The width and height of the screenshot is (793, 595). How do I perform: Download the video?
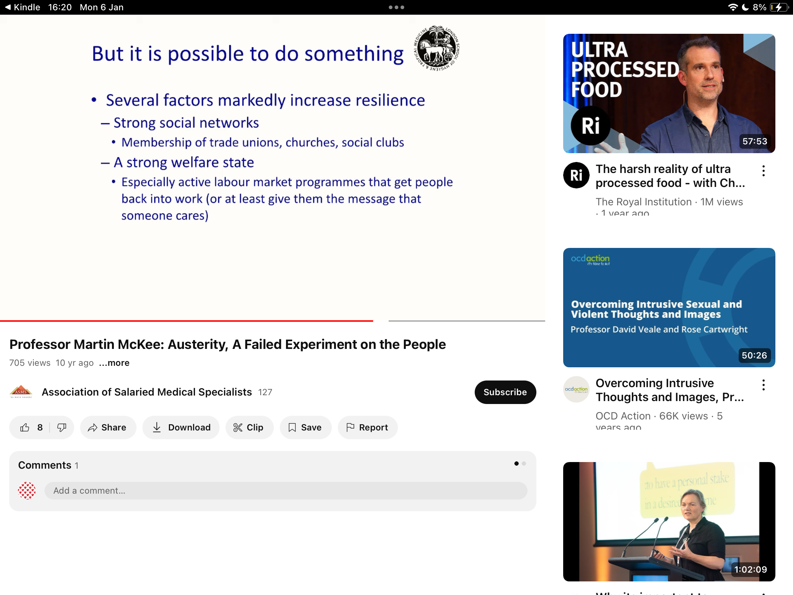coord(181,428)
